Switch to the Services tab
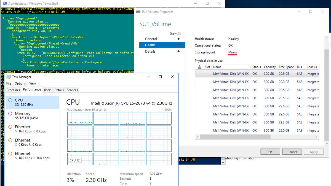 [x=72, y=90]
